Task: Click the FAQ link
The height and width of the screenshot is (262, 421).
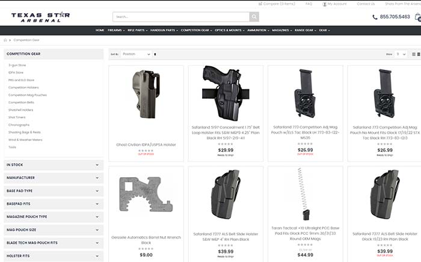Action: click(309, 4)
